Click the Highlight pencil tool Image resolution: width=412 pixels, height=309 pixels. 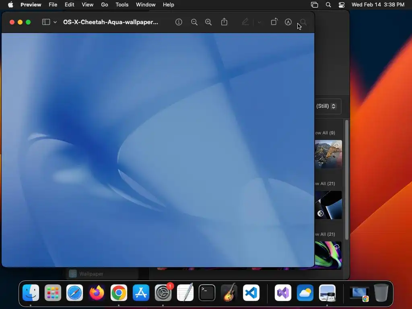coord(245,22)
